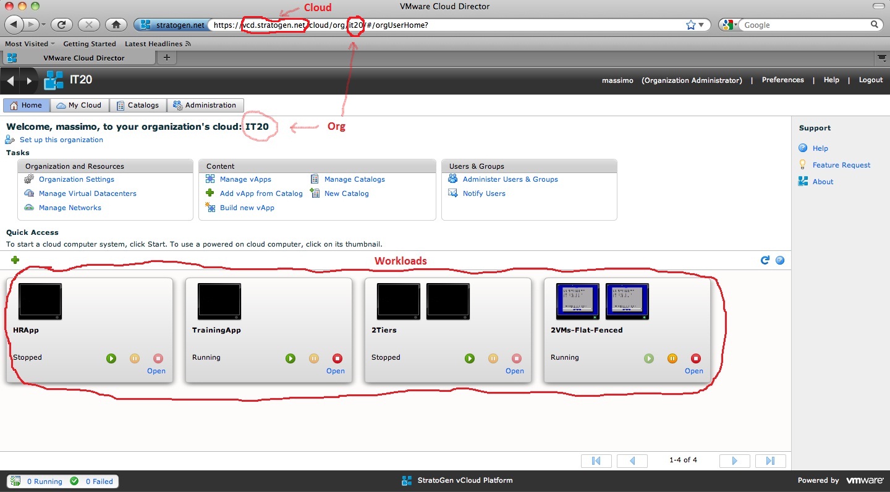
Task: Click first 2VMs-Flat-Fenced VM thumbnail
Action: pyautogui.click(x=578, y=302)
